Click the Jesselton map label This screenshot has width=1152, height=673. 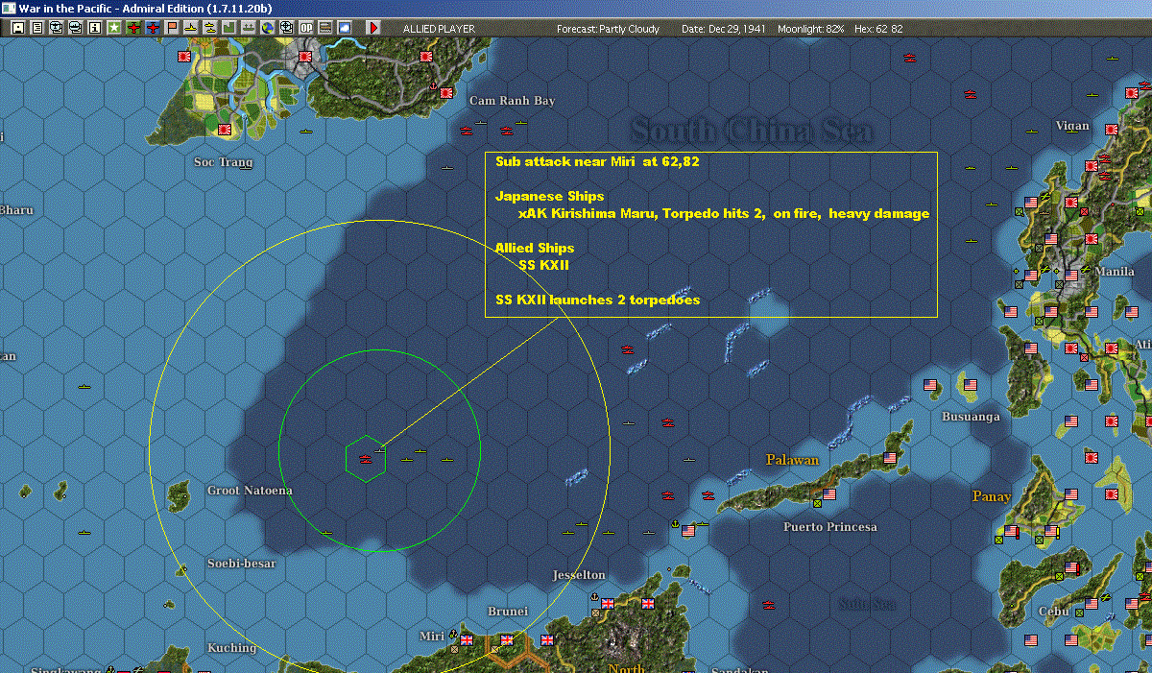tap(579, 575)
